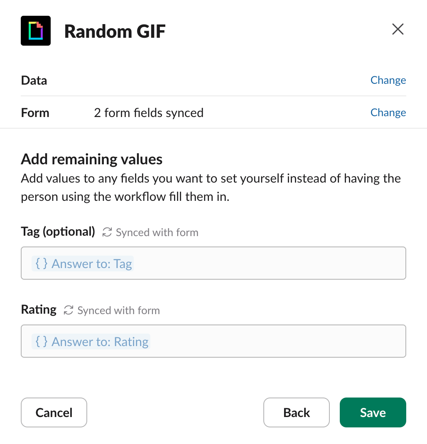The image size is (427, 444).
Task: Click the sync icon beside Tag label
Action: coord(107,232)
